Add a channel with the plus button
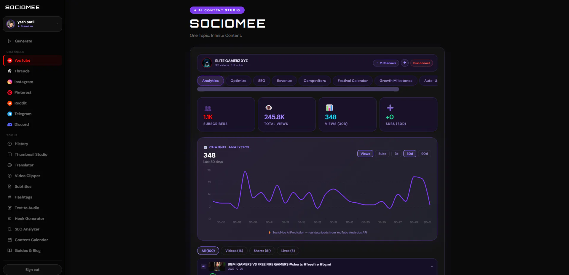 tap(404, 63)
